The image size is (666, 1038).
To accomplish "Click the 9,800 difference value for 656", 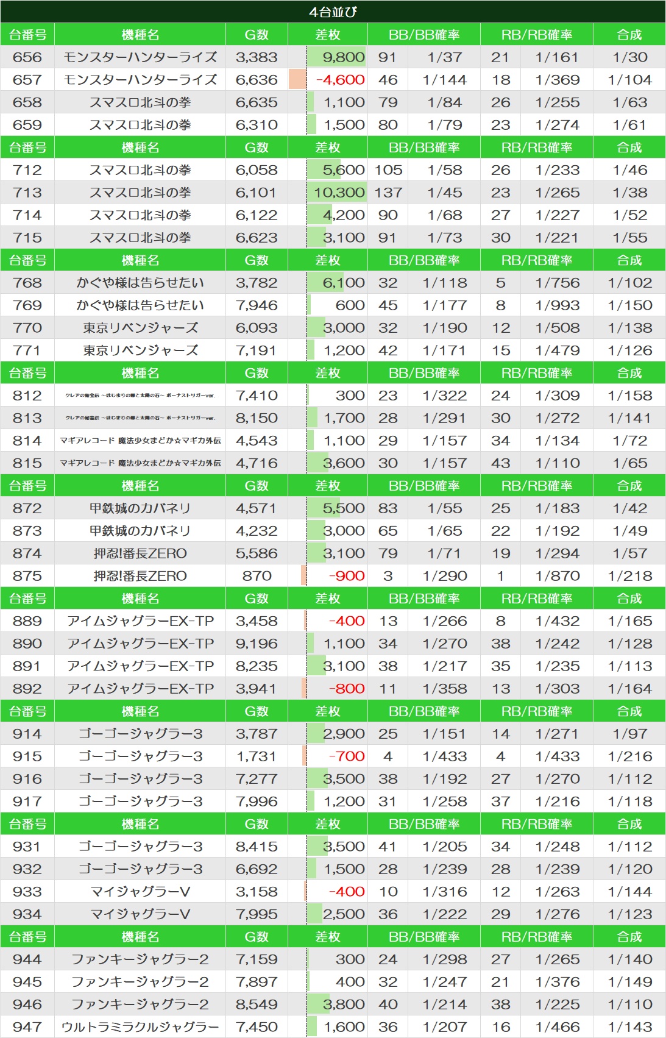I will tap(344, 57).
